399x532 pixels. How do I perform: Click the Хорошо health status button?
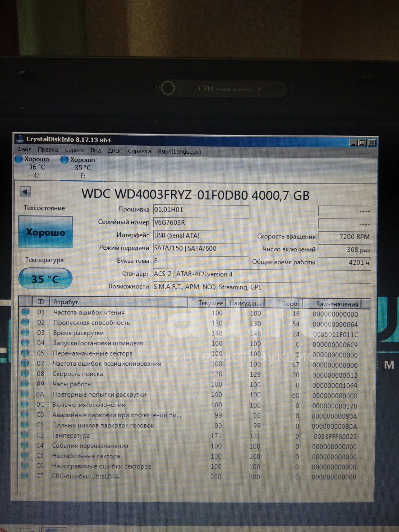tap(46, 232)
